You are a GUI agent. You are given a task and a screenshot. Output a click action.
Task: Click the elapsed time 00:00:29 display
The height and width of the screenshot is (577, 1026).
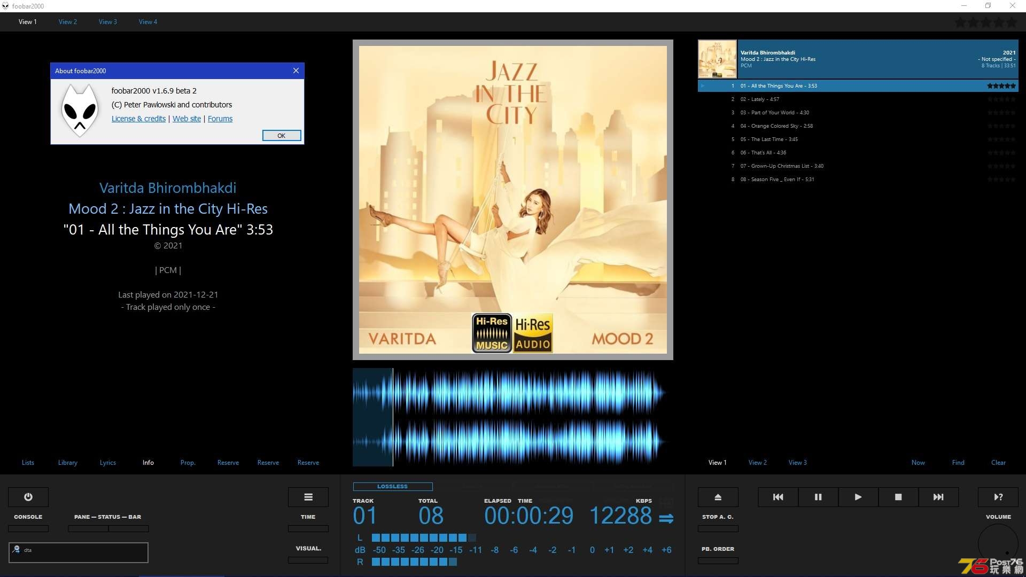528,516
